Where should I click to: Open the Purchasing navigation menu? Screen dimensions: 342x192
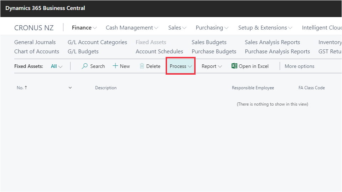click(x=212, y=28)
